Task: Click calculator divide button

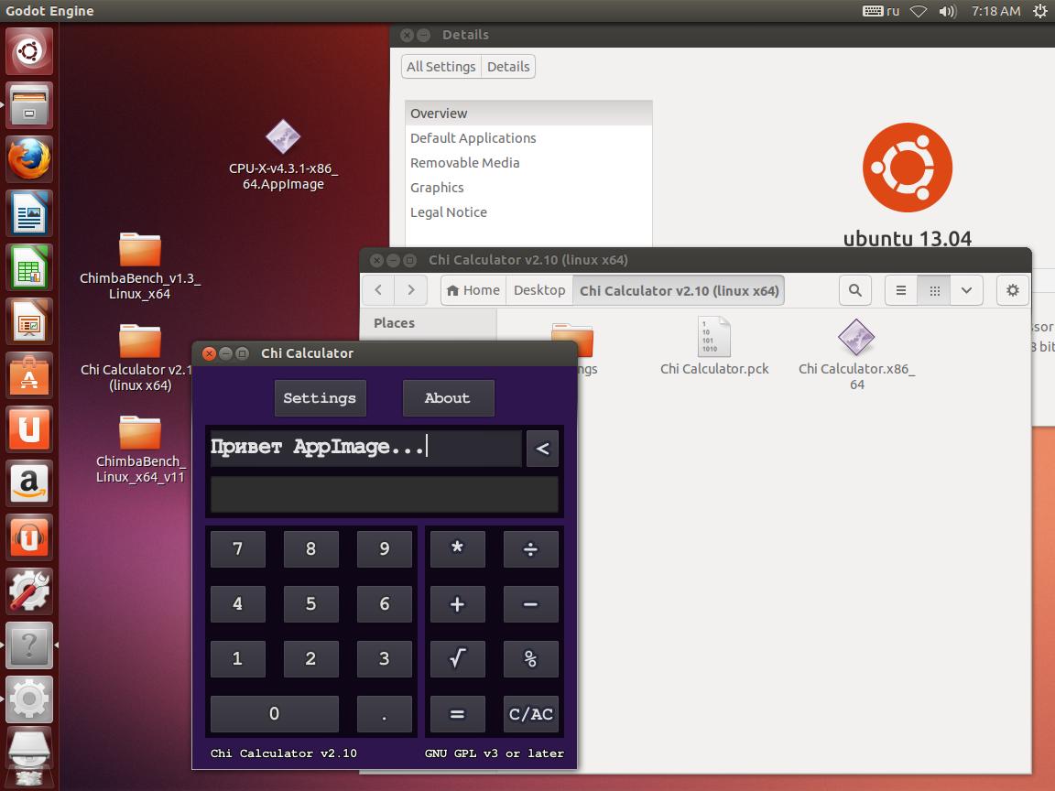Action: coord(531,549)
